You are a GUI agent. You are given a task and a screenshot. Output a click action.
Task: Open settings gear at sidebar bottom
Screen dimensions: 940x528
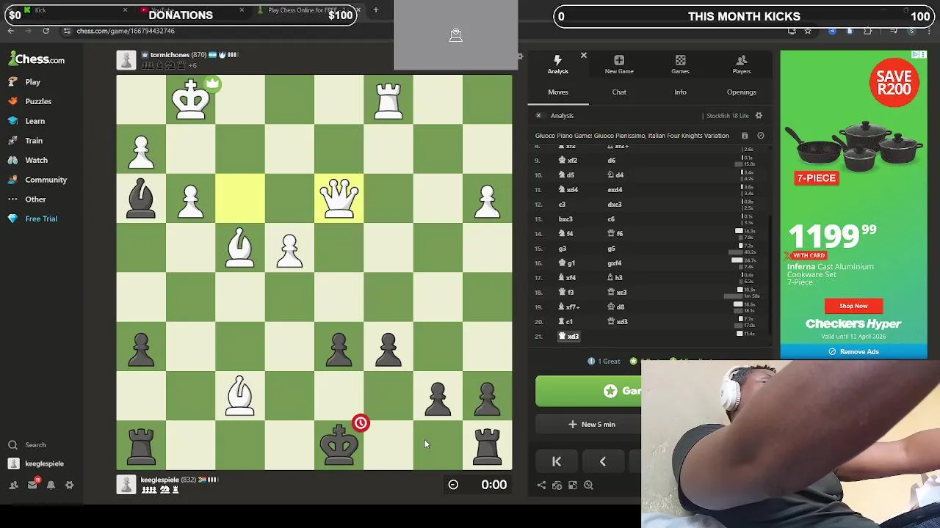(70, 485)
